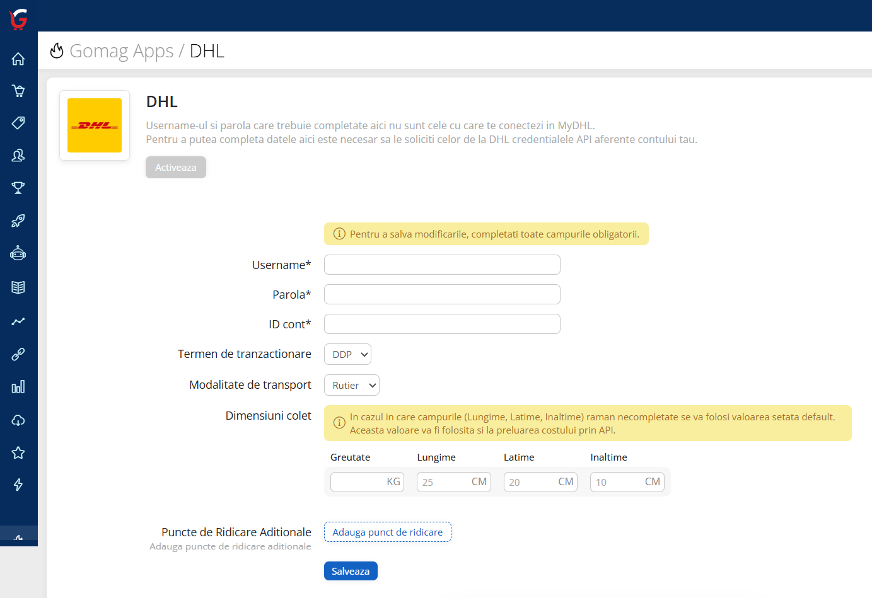Click Adauga punct de ridicare button
This screenshot has width=872, height=598.
pos(388,532)
